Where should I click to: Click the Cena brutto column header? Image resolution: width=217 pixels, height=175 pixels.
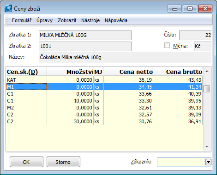pyautogui.click(x=178, y=72)
